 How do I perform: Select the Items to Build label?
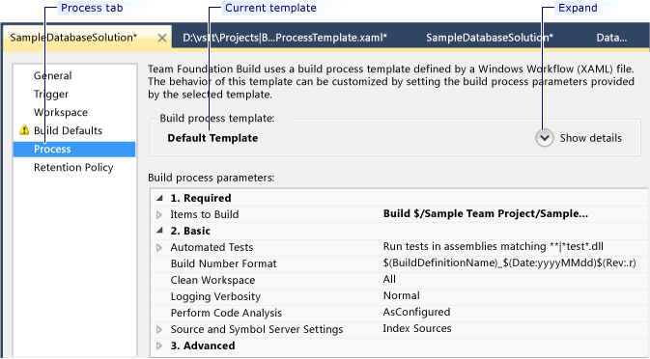205,214
